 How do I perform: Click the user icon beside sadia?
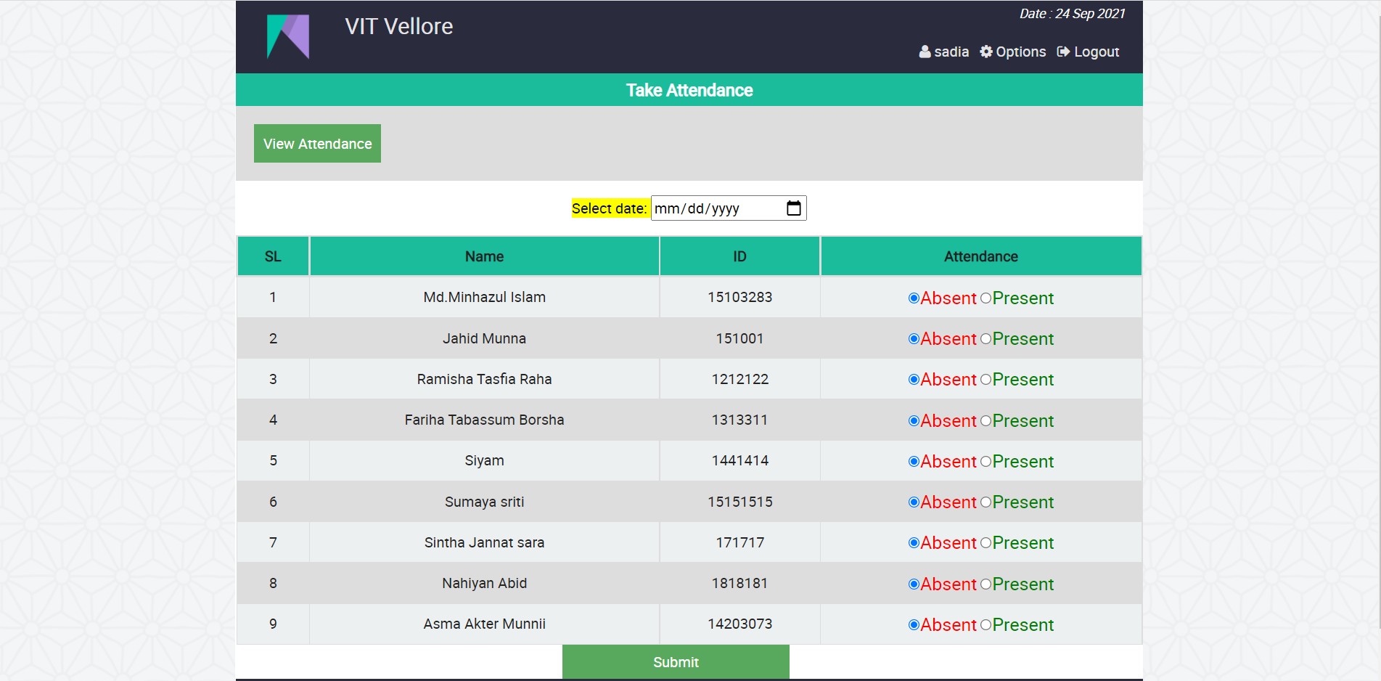point(925,52)
